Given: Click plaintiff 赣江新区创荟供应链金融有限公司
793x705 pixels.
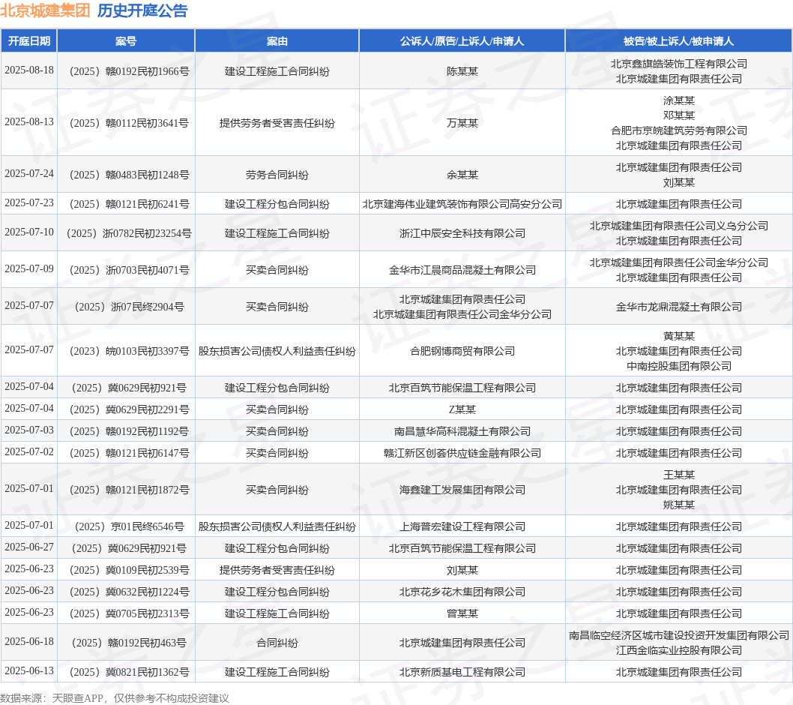Looking at the screenshot, I should coord(462,453).
